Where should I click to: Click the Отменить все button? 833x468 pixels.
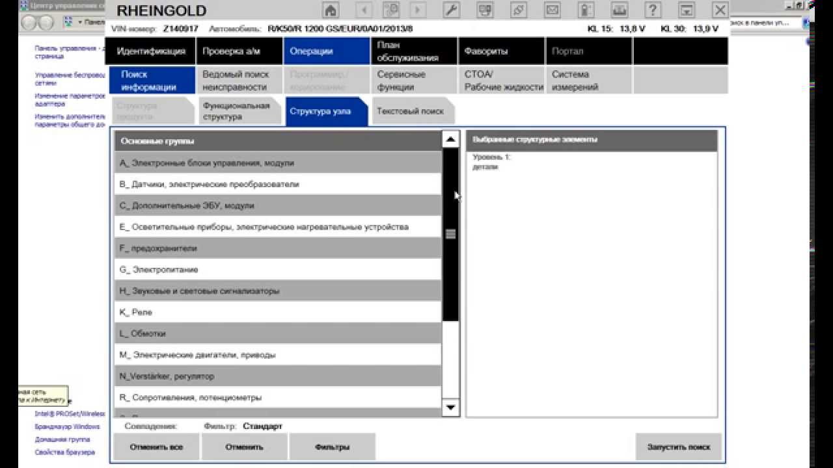point(156,447)
